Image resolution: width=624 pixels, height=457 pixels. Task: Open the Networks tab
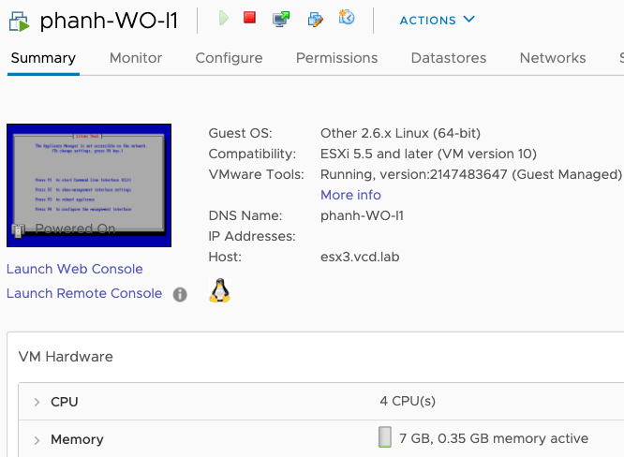(552, 58)
